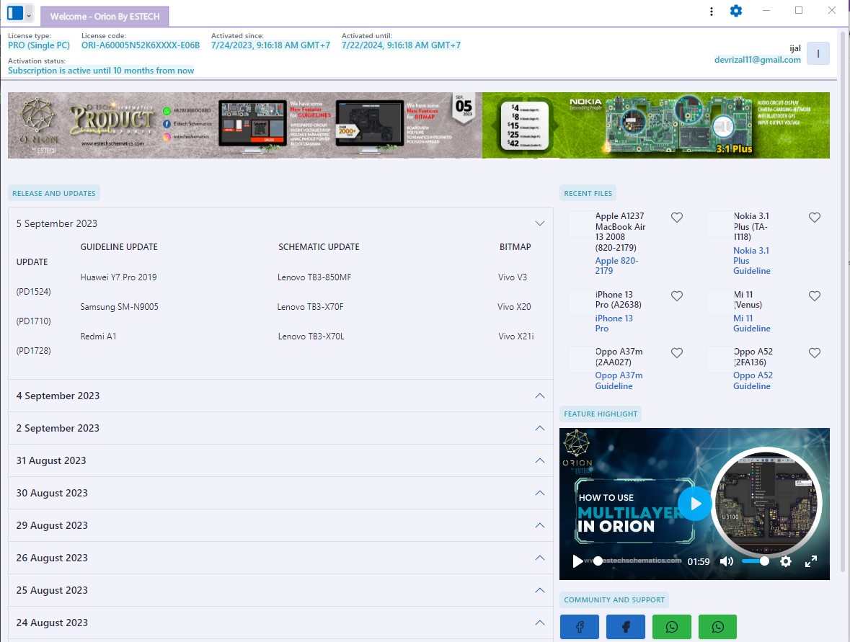Click the Lenovo TB3-X70F schematic entry

point(310,307)
